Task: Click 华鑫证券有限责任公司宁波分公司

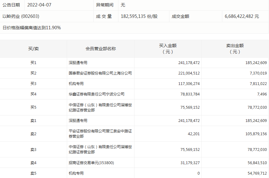Action: [96, 94]
